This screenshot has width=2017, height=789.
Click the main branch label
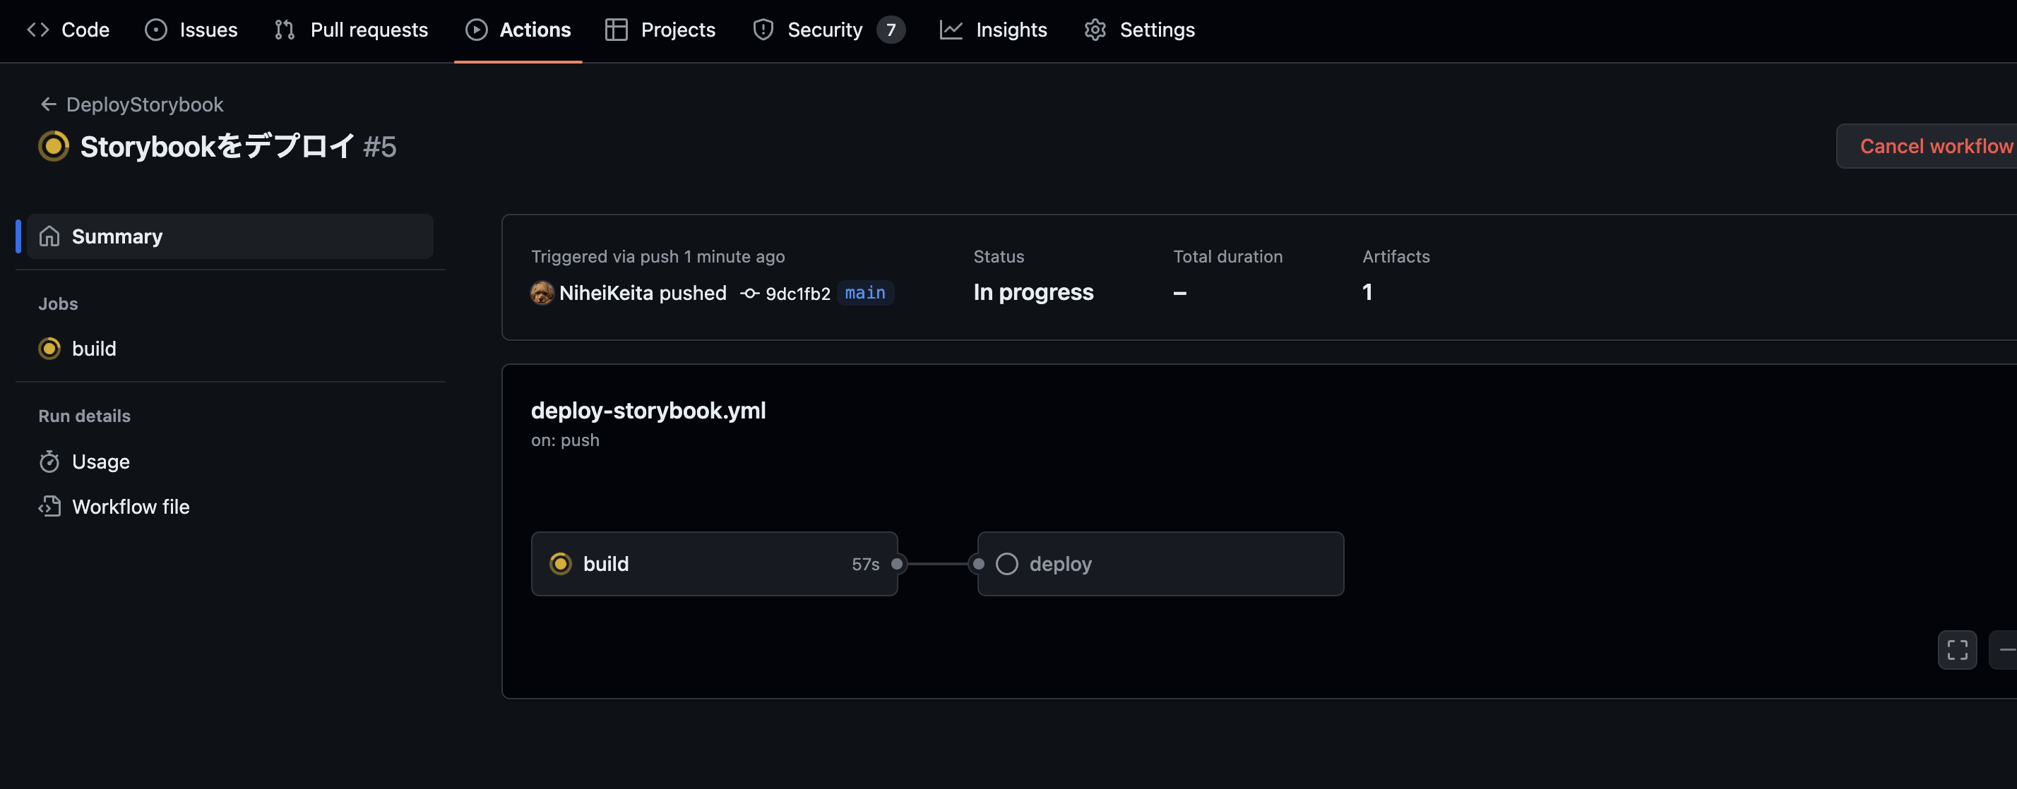click(864, 293)
